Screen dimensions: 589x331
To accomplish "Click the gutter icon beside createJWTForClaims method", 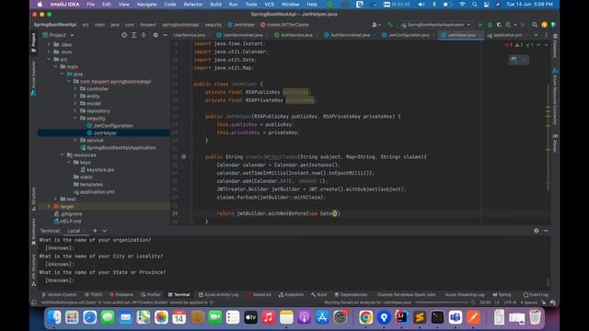I will (x=183, y=156).
